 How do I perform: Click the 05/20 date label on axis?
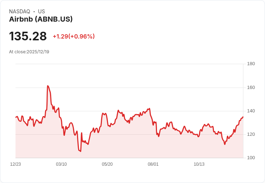coord(107,164)
